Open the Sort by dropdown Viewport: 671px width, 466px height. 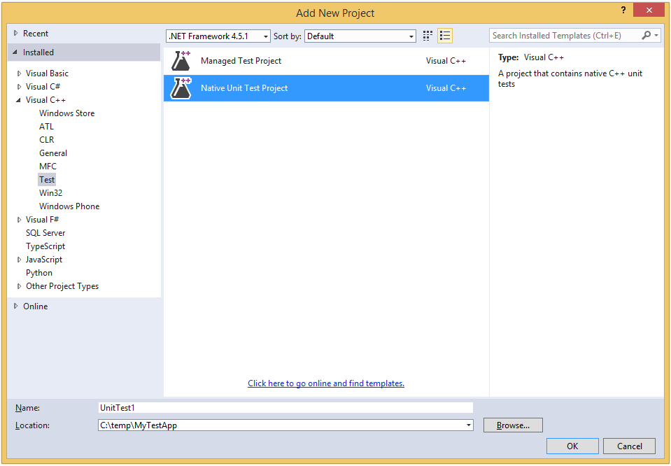point(360,36)
